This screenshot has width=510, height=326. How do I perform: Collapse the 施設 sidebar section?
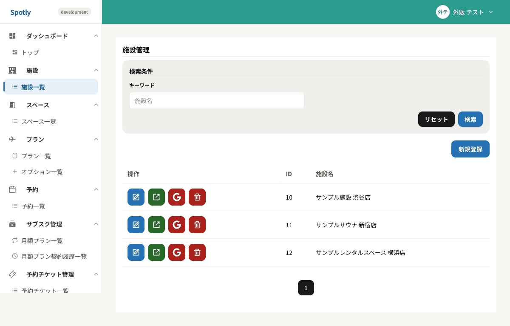[96, 70]
